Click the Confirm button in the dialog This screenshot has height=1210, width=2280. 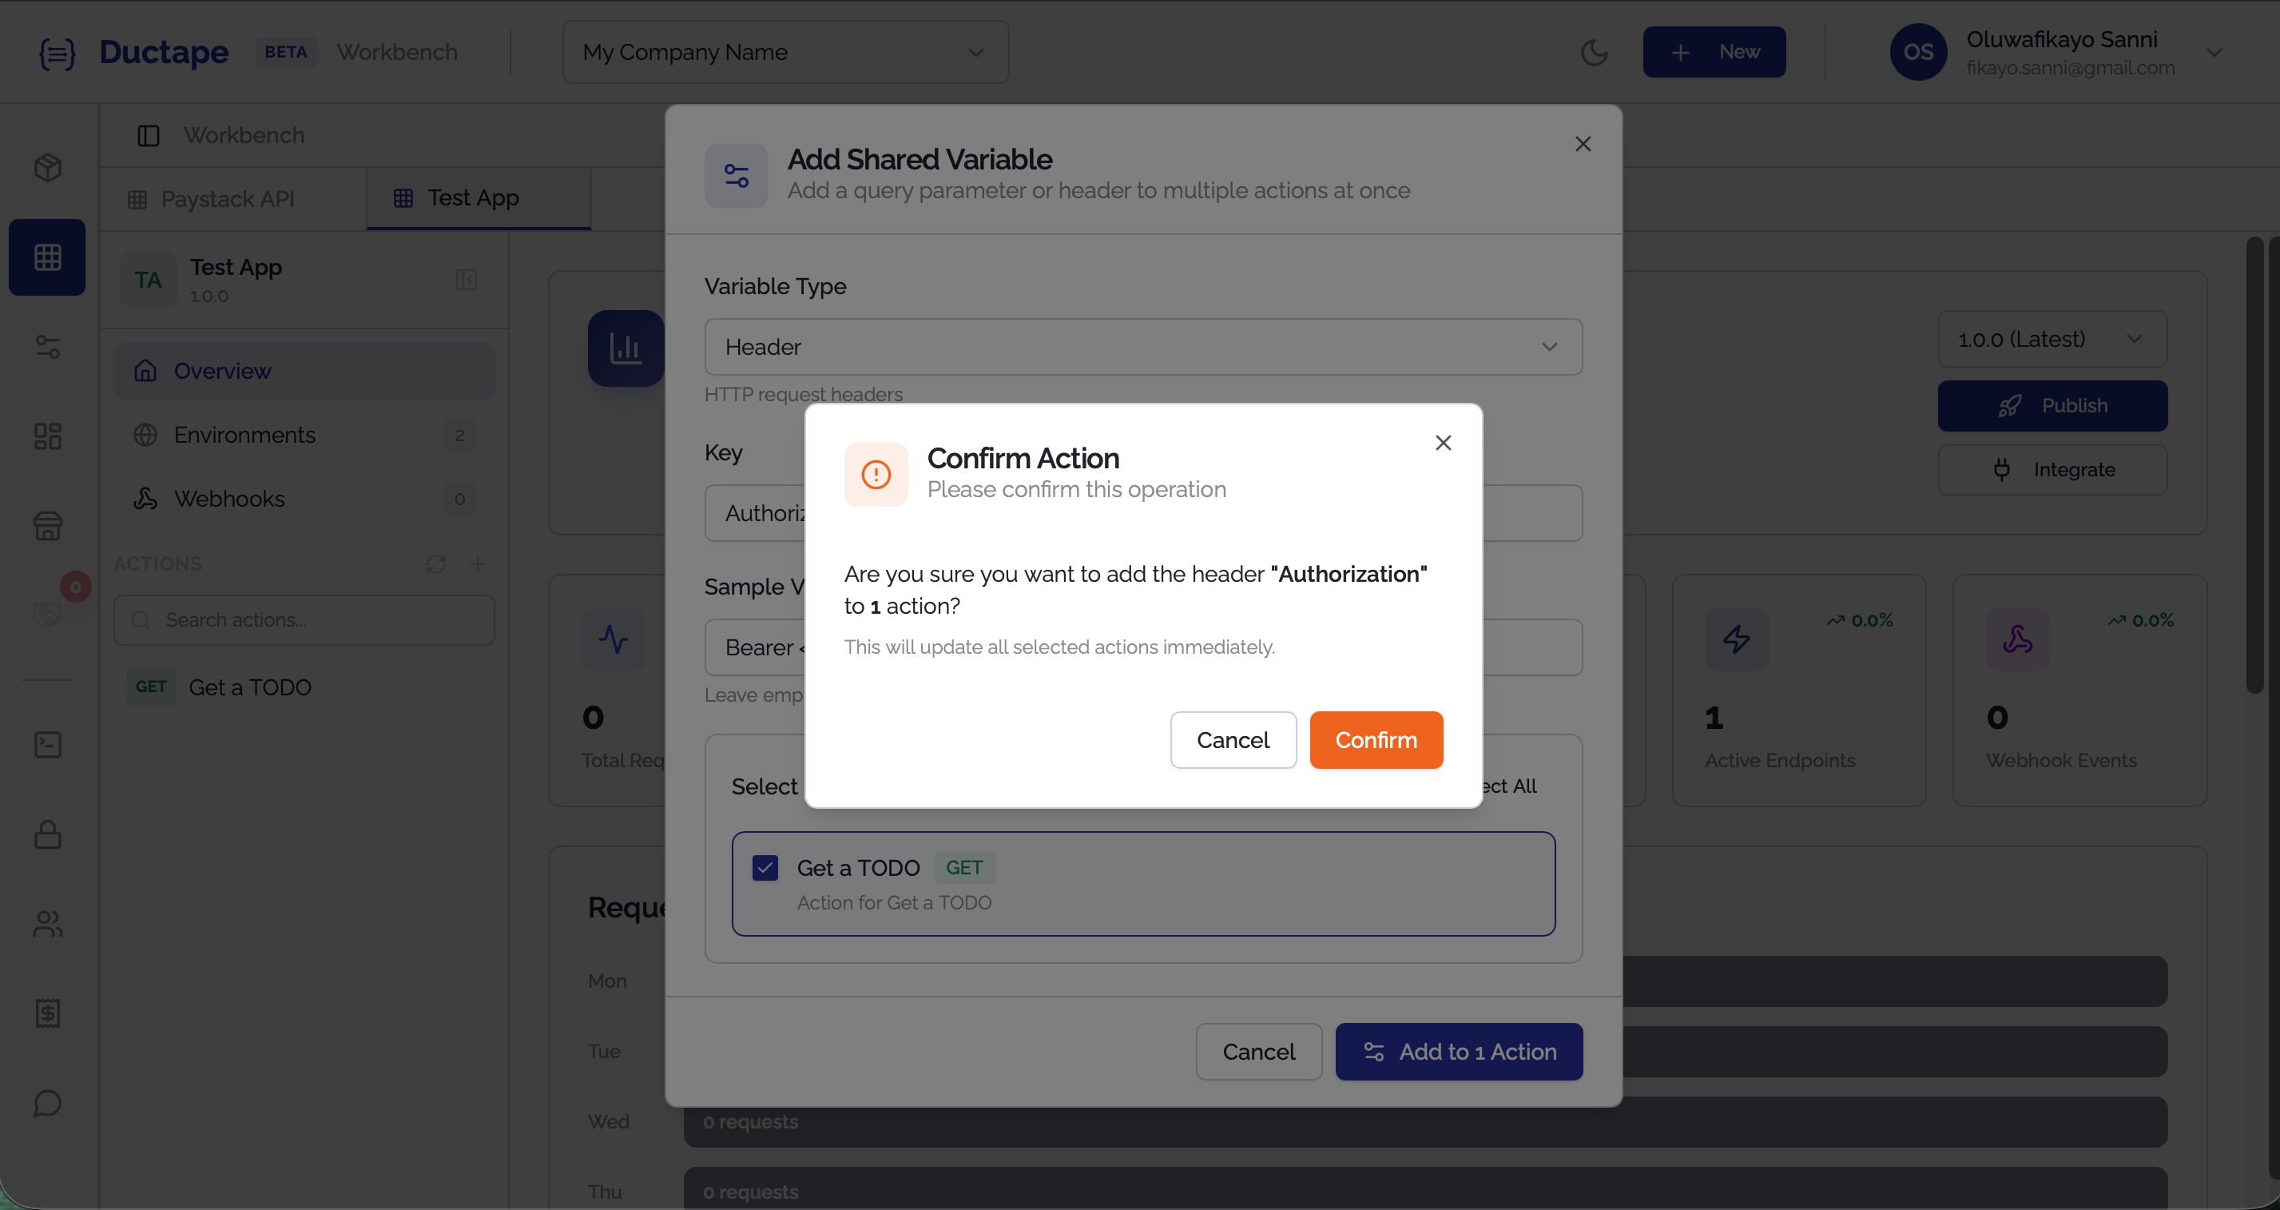point(1376,740)
